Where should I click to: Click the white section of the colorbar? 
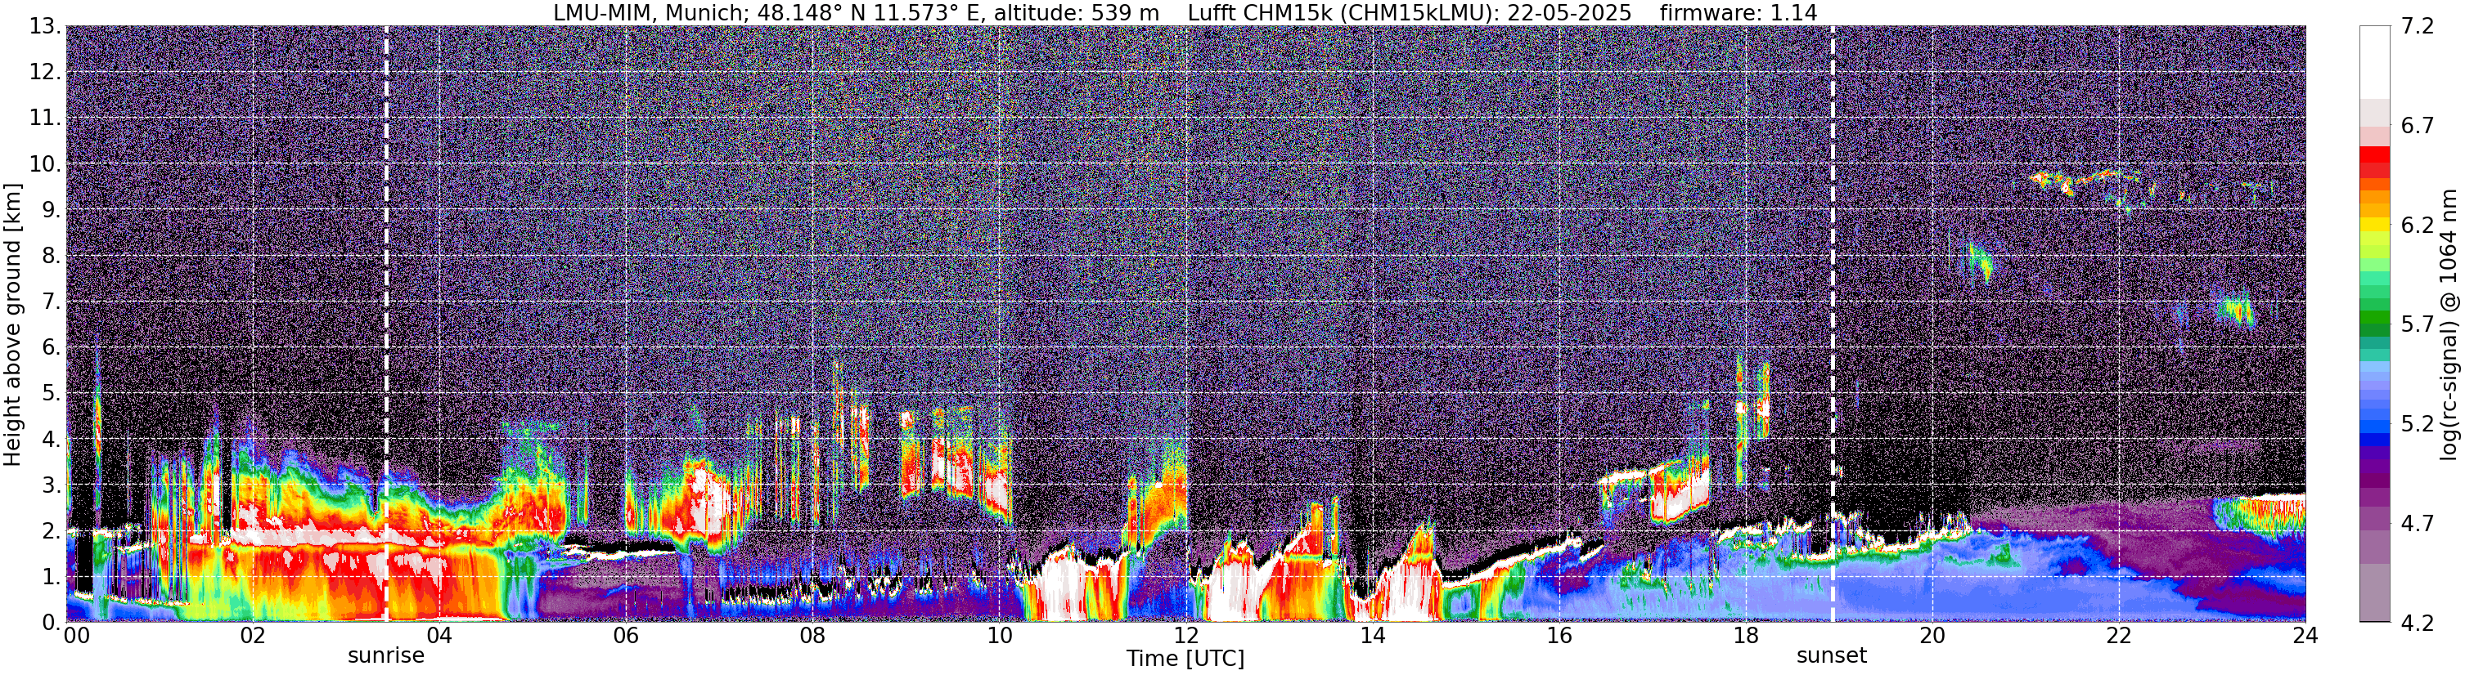point(2374,62)
